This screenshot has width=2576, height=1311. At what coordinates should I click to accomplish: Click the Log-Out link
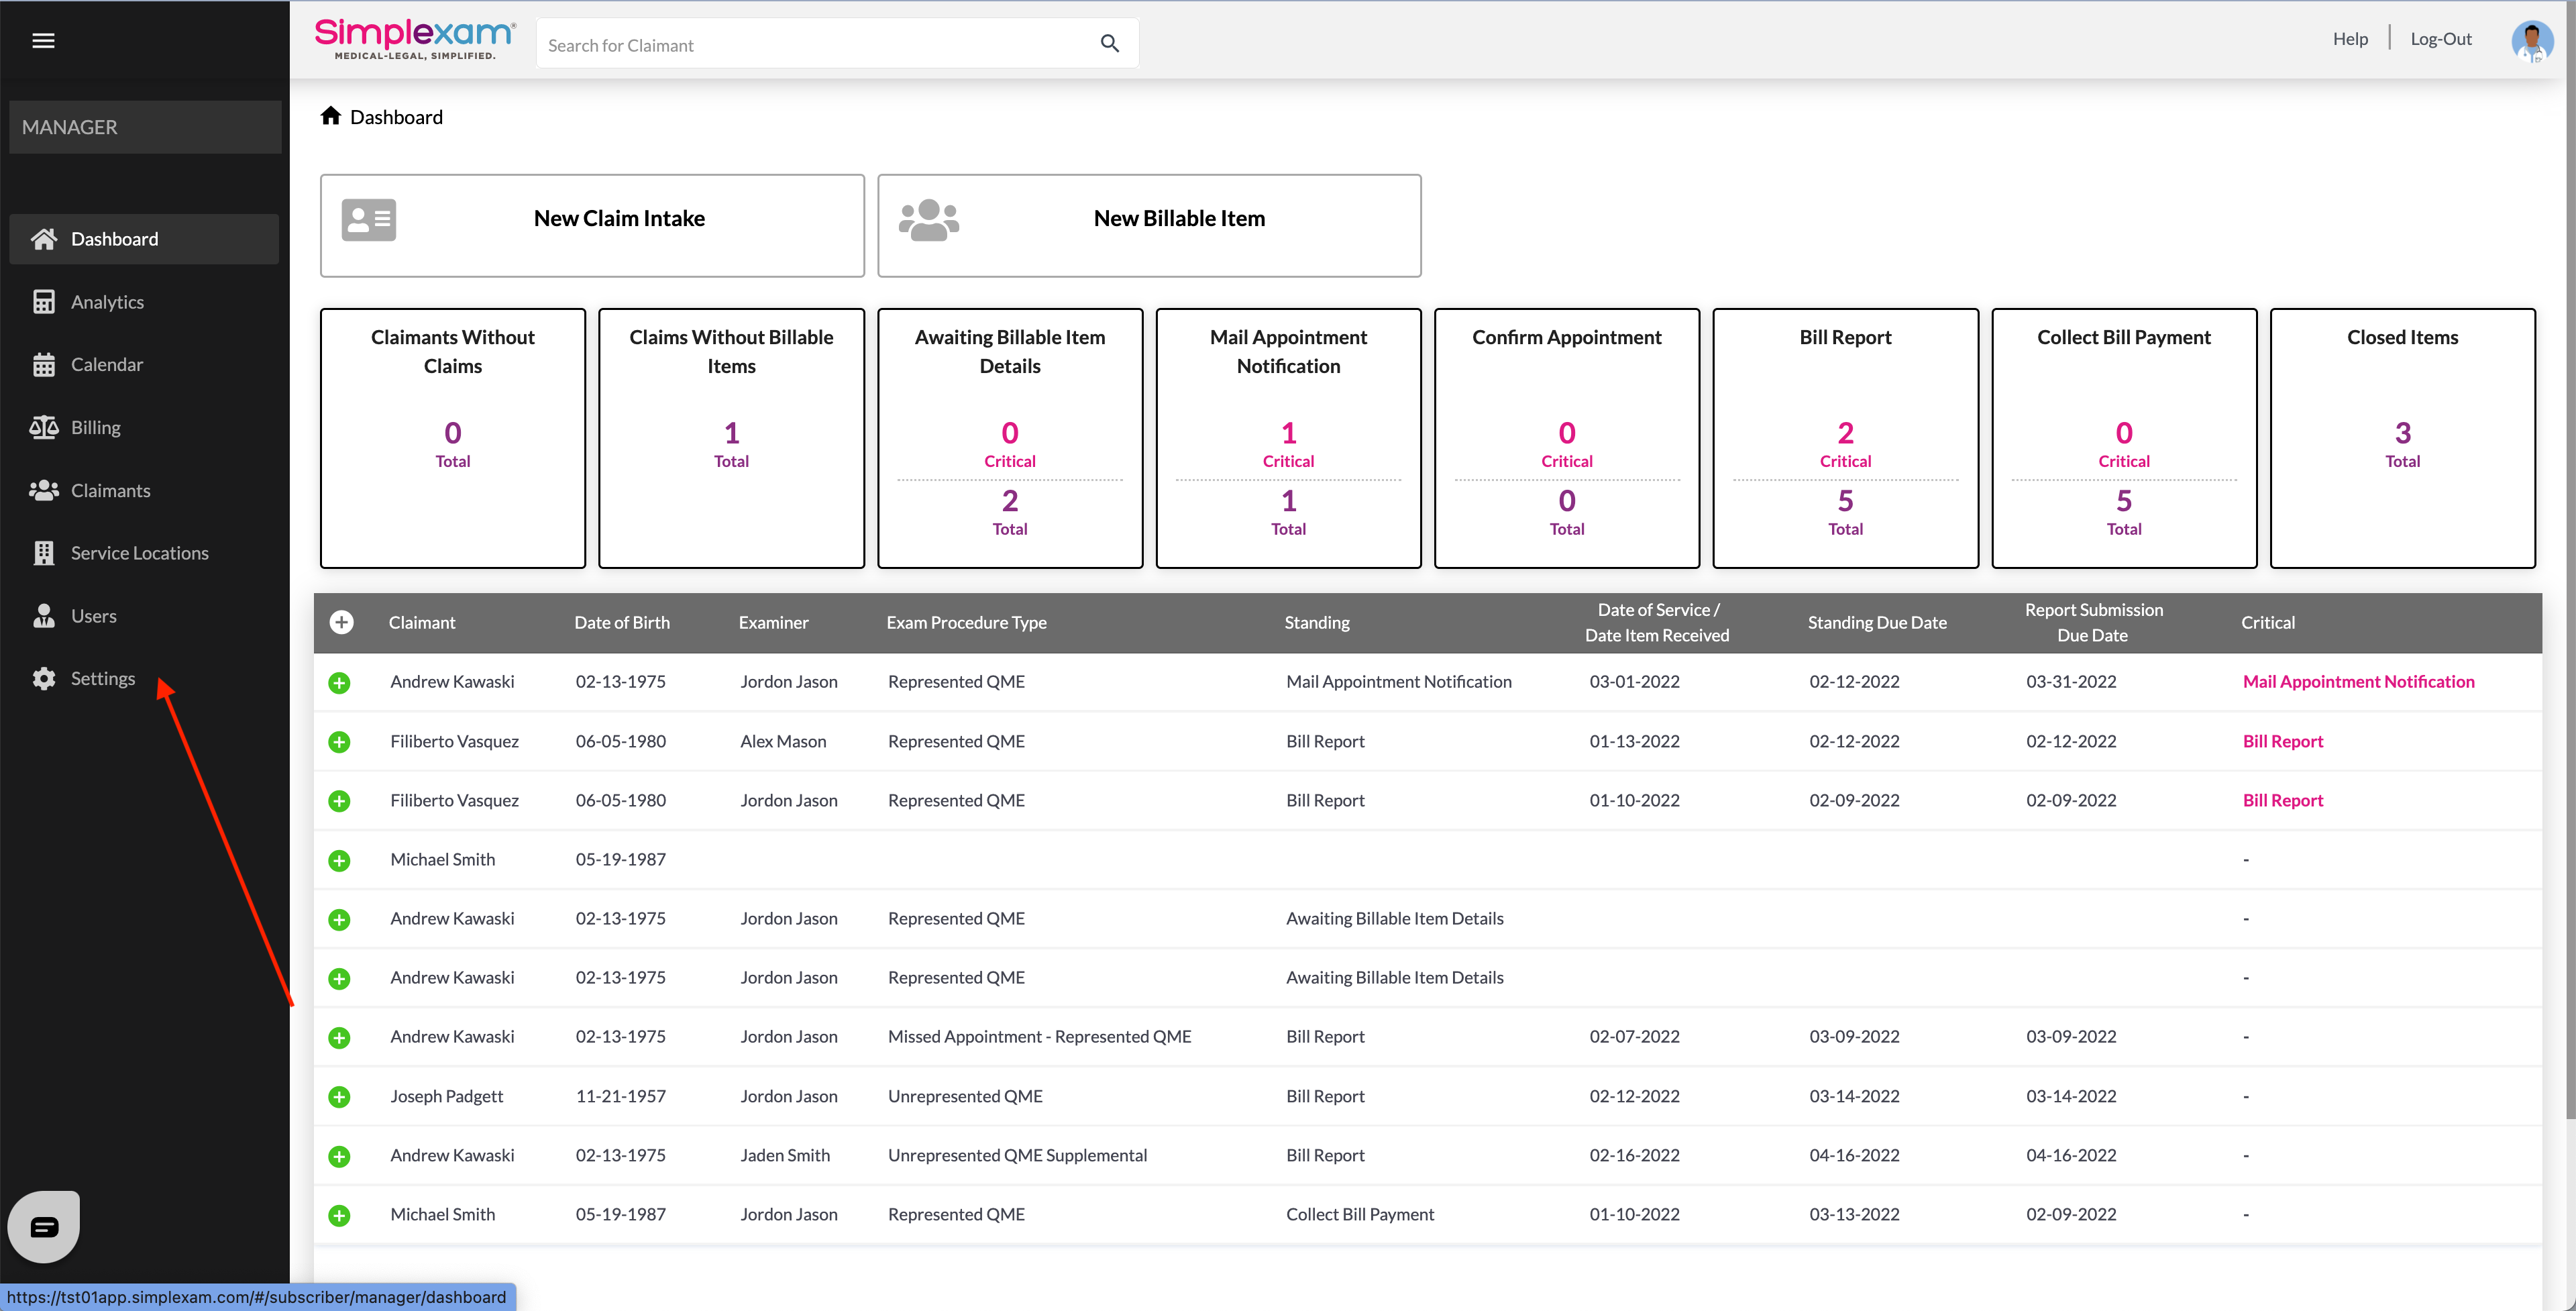2440,39
